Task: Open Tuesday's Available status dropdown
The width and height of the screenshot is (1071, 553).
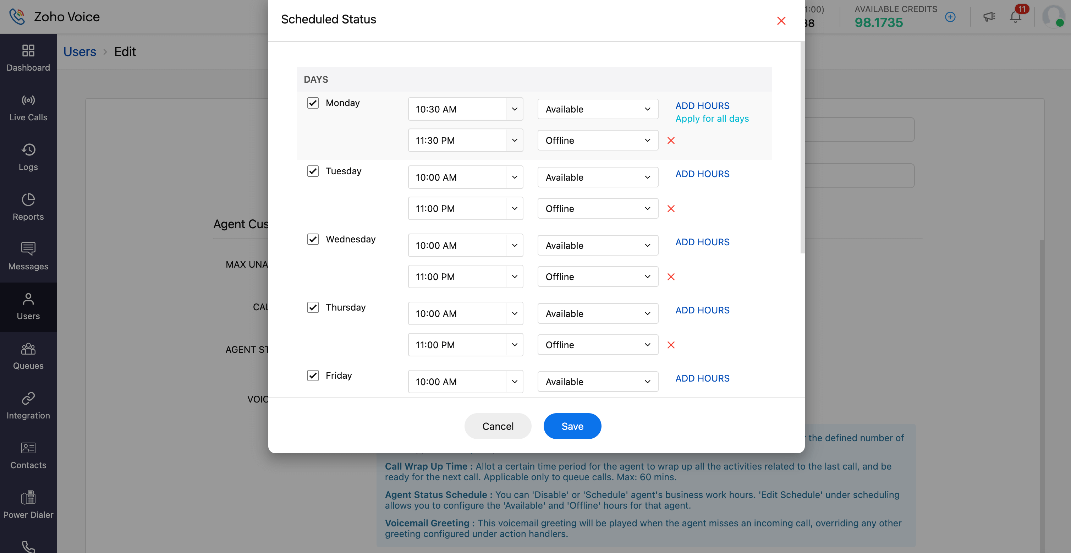Action: coord(598,177)
